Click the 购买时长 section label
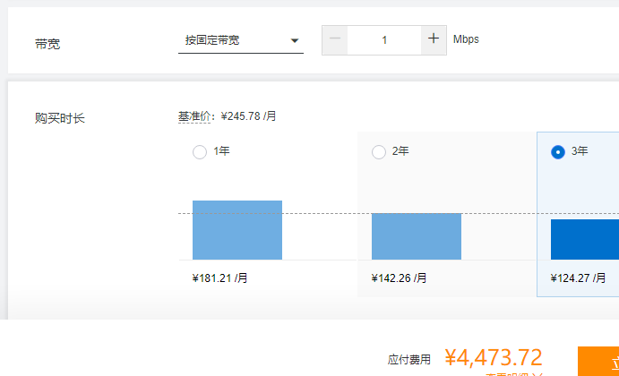The width and height of the screenshot is (619, 376). point(60,118)
